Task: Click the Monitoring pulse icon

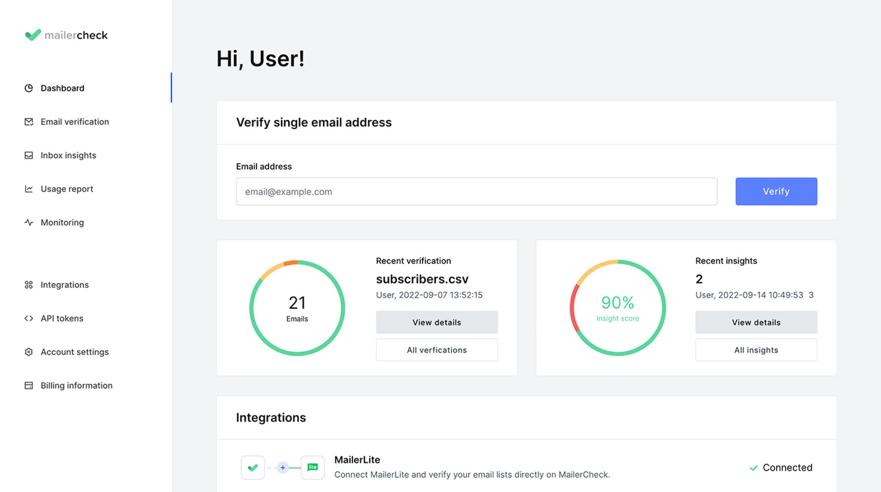Action: [x=29, y=223]
